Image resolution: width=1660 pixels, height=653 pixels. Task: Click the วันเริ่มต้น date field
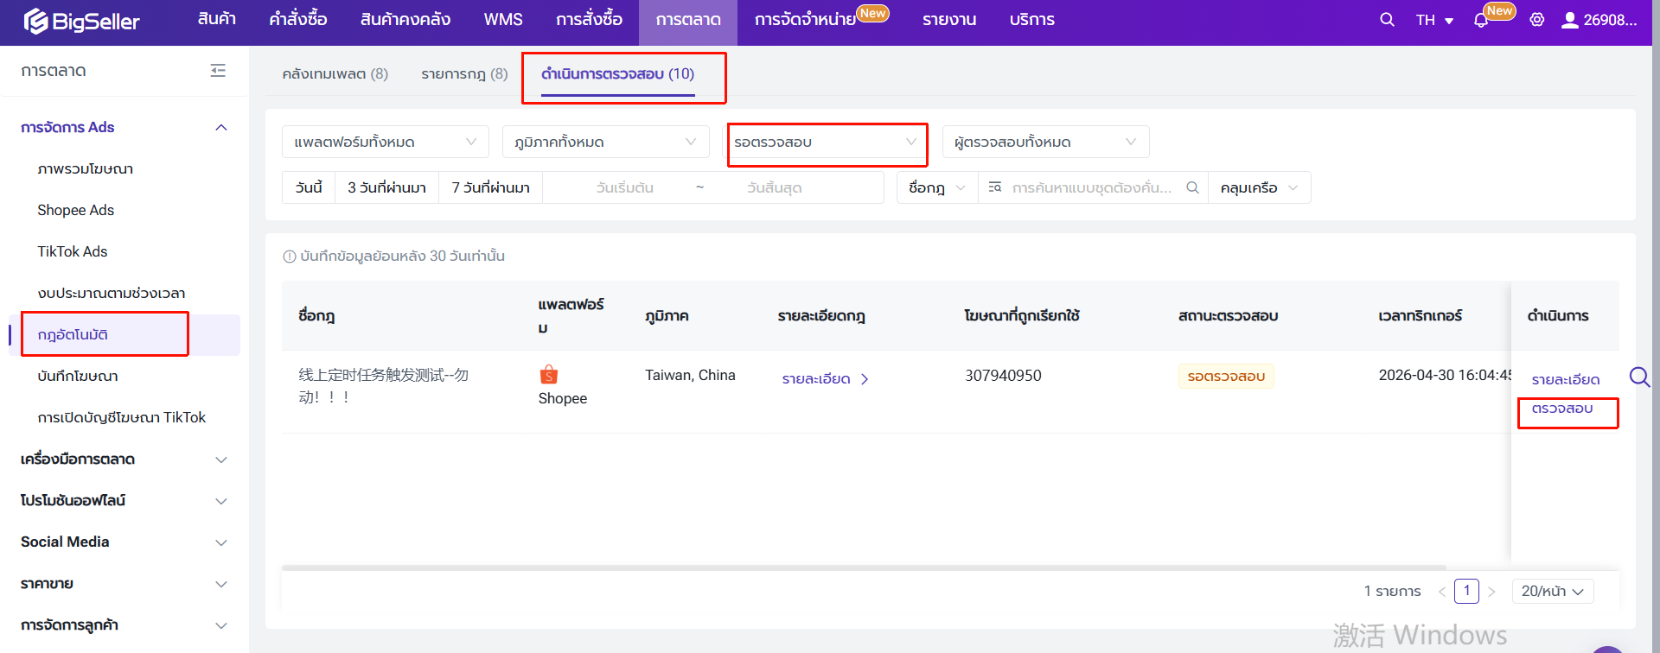coord(624,187)
